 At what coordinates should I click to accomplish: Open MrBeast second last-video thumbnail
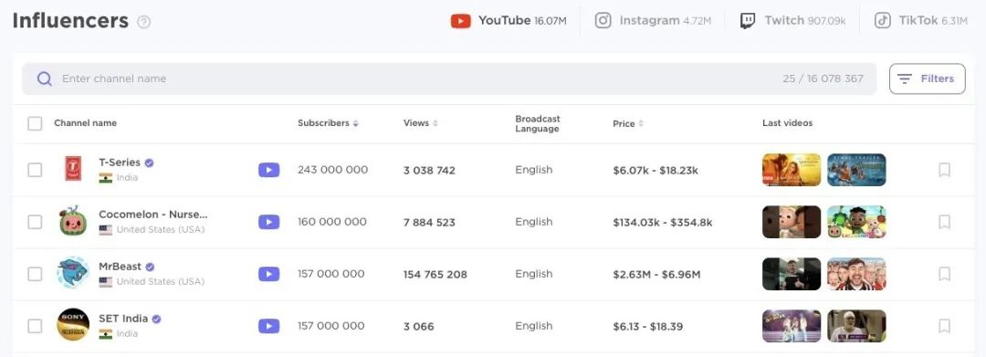click(x=856, y=274)
